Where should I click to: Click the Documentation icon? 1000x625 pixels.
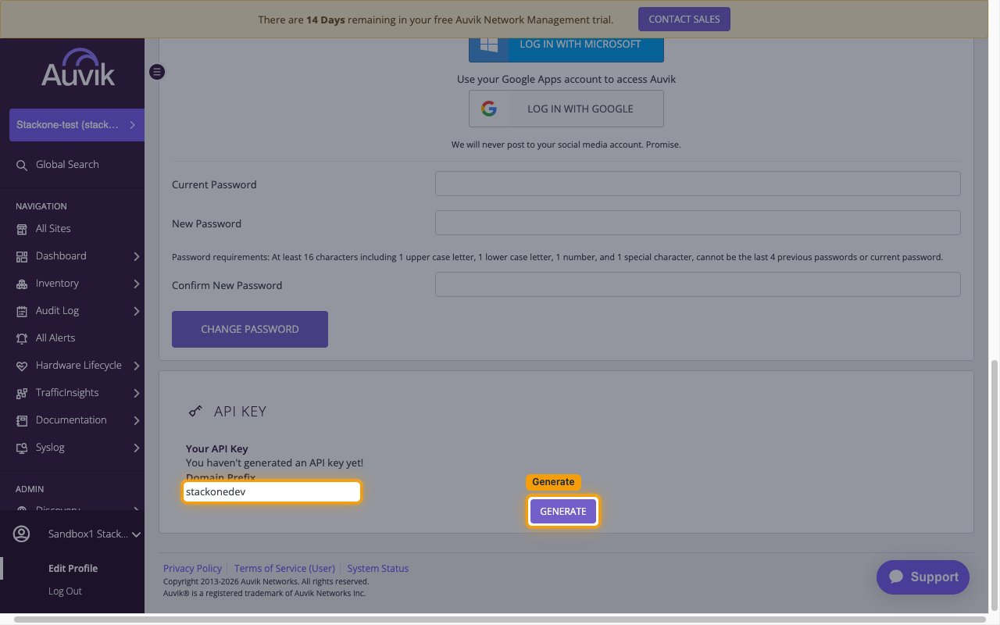click(x=22, y=420)
